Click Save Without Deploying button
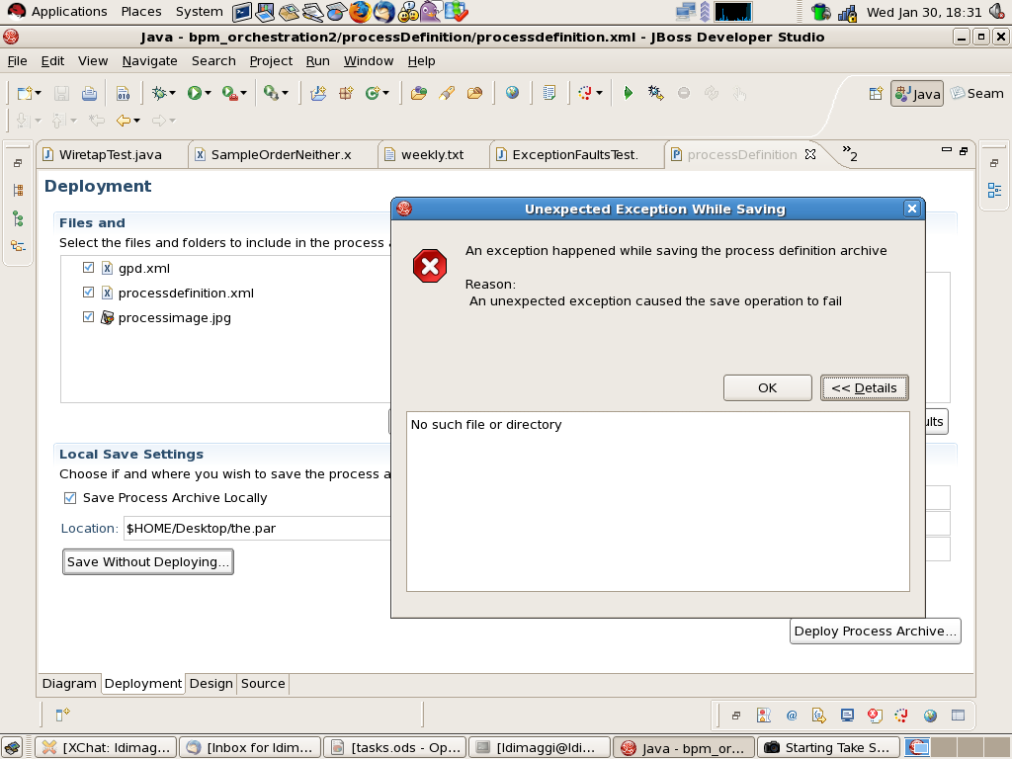Viewport: 1012px width, 759px height. point(148,561)
